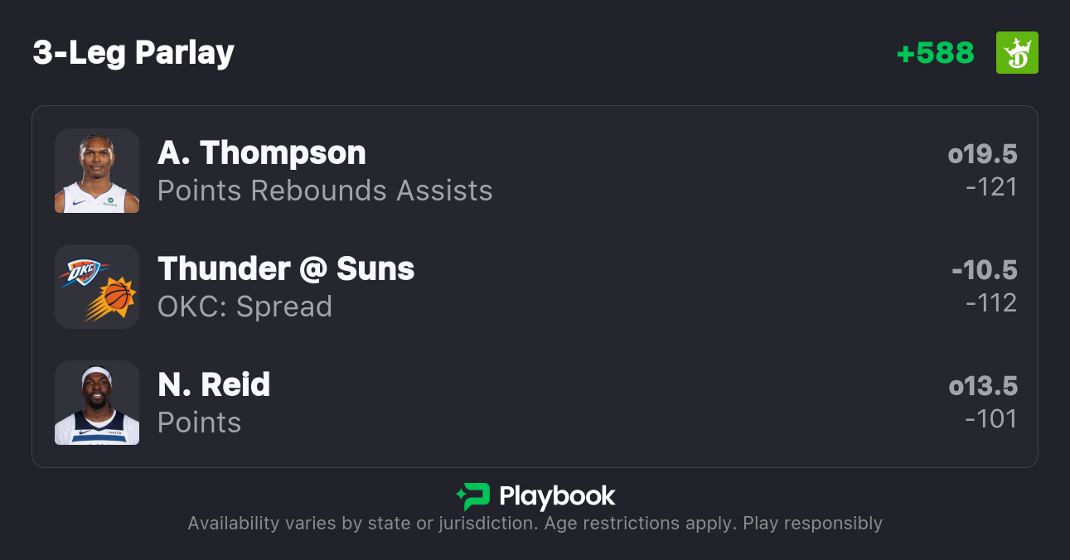The height and width of the screenshot is (560, 1070).
Task: Click A. Thompson's player headshot
Action: [x=97, y=171]
